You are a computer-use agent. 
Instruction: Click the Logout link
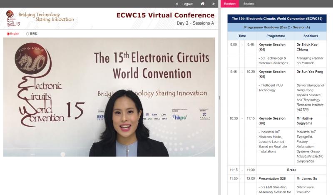coord(187,4)
